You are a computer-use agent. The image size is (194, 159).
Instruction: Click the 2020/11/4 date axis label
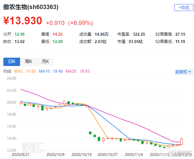[x=134, y=155]
